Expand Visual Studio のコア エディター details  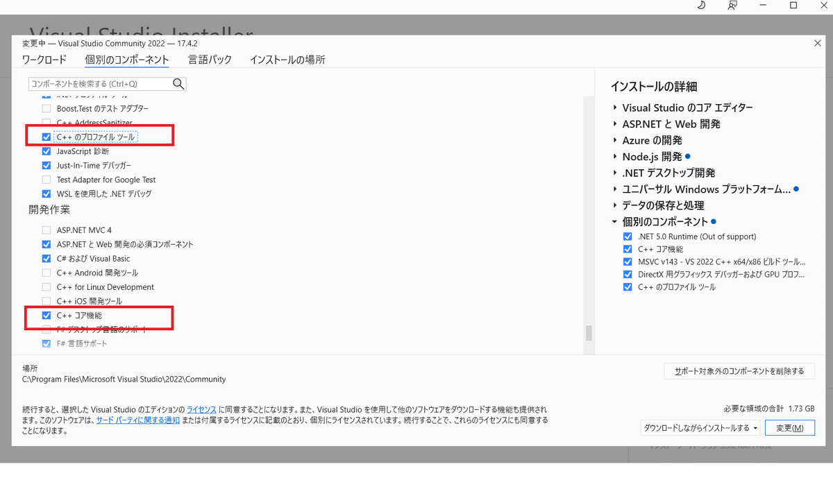614,108
